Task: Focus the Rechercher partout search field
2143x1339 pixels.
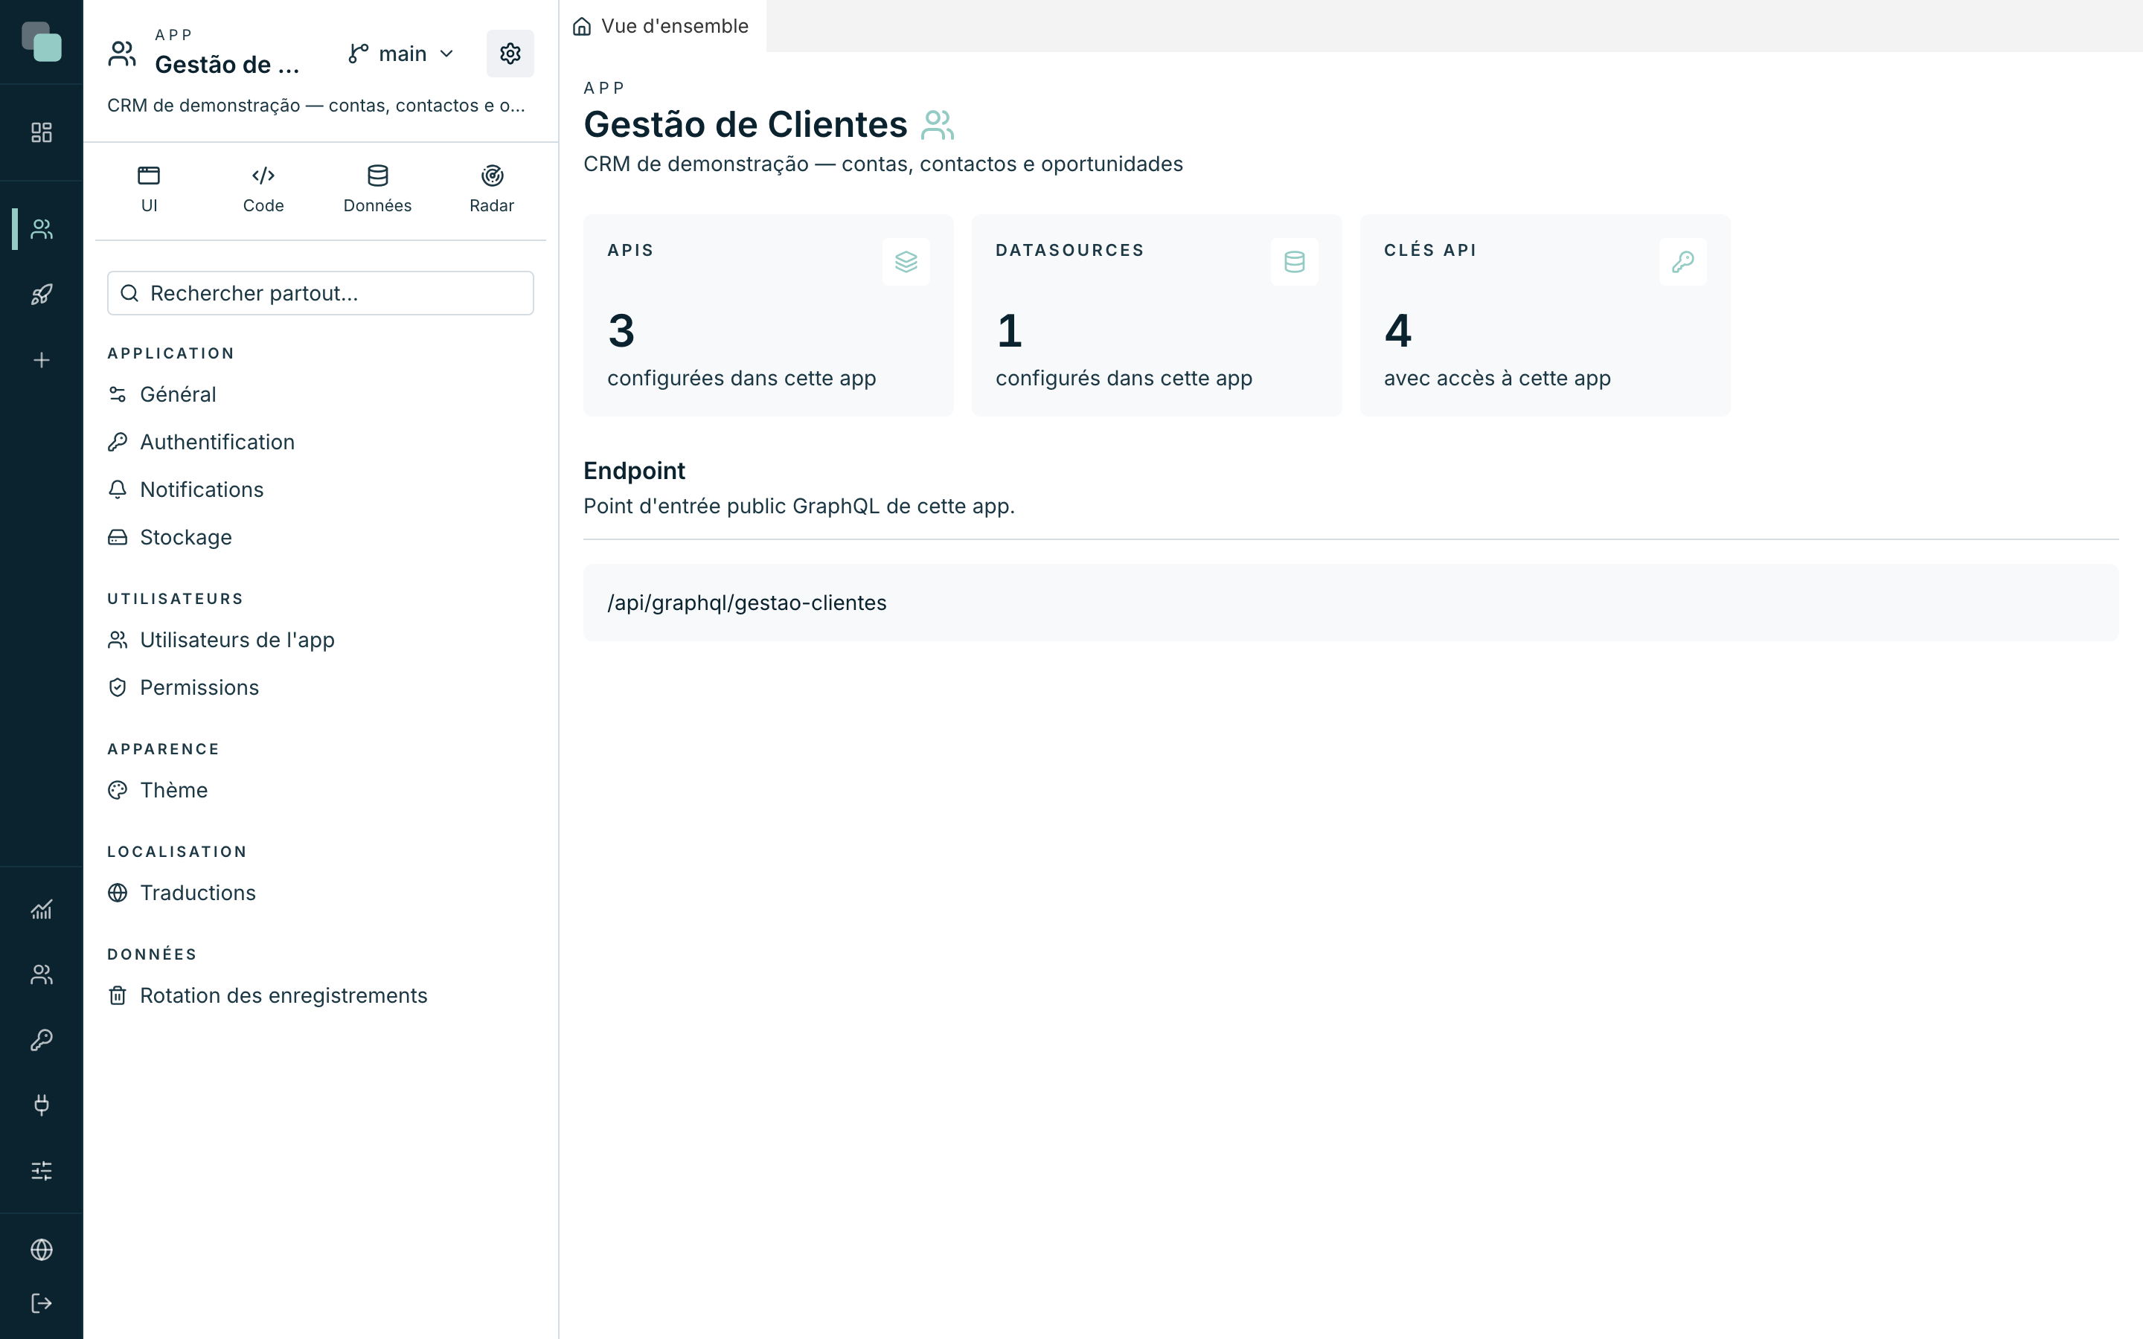Action: coord(321,293)
